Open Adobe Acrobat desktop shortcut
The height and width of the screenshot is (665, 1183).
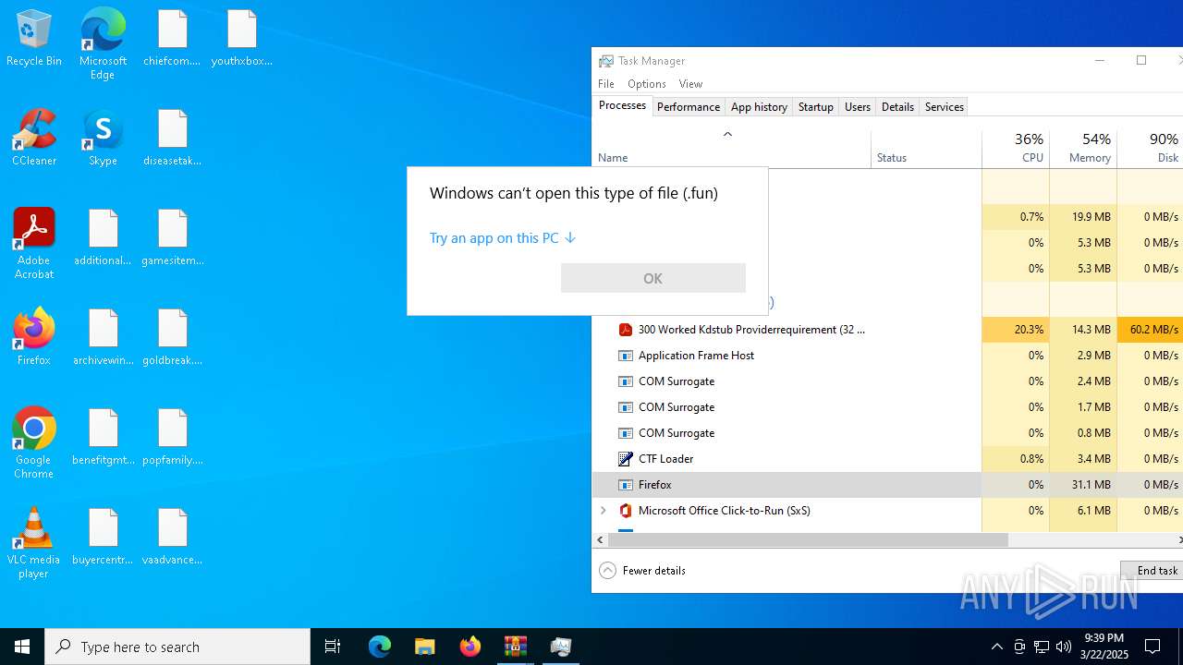pos(34,244)
